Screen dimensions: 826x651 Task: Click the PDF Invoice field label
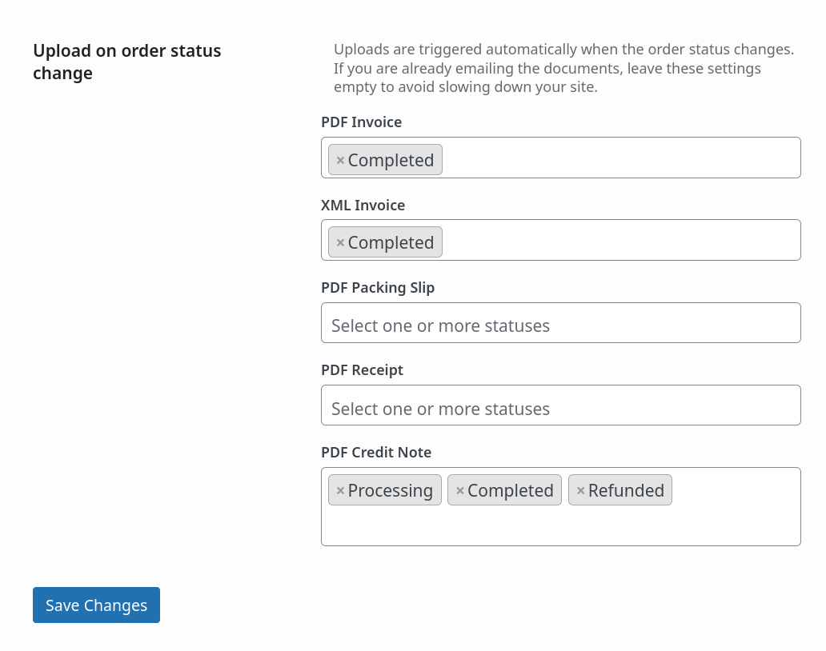tap(361, 122)
